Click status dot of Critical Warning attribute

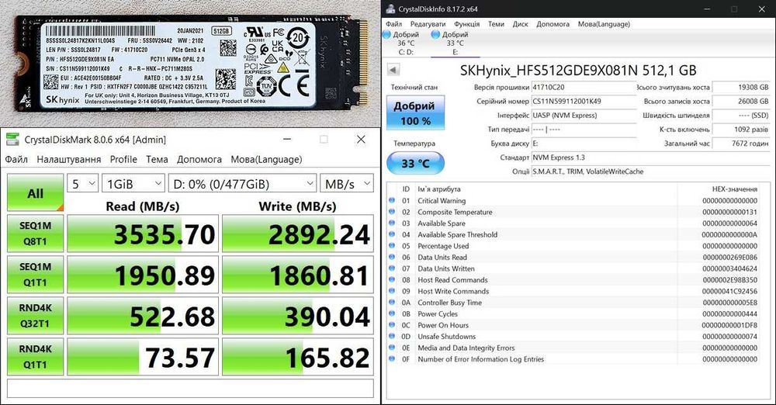pos(392,200)
